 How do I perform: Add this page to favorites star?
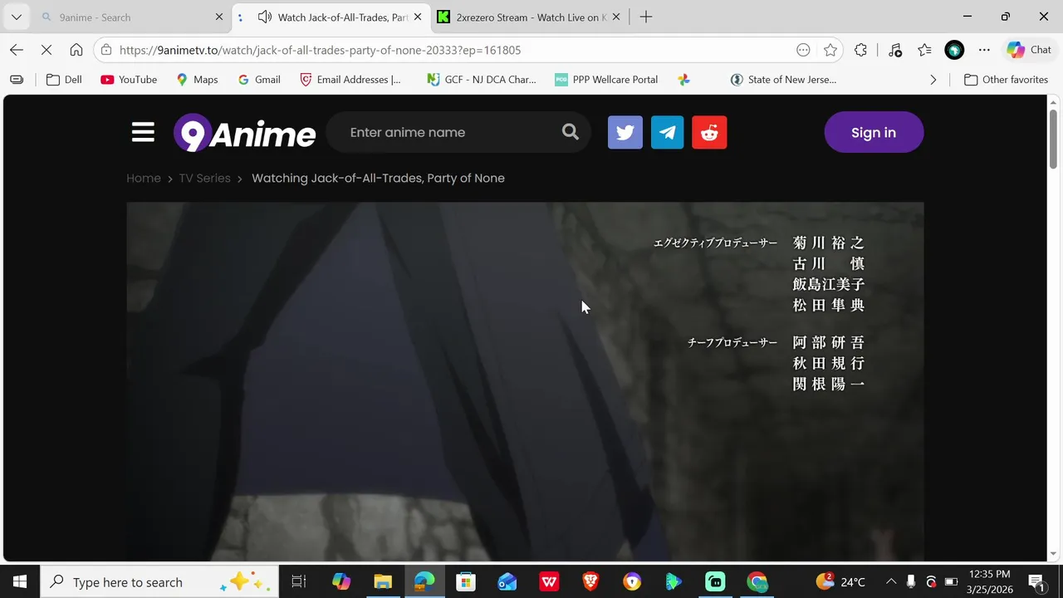(830, 50)
